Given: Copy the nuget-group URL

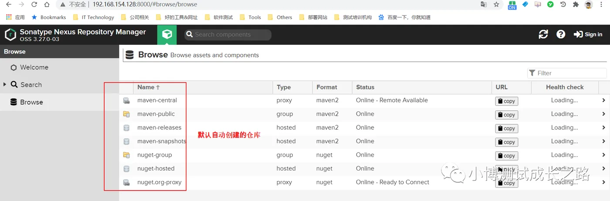Looking at the screenshot, I should (507, 156).
